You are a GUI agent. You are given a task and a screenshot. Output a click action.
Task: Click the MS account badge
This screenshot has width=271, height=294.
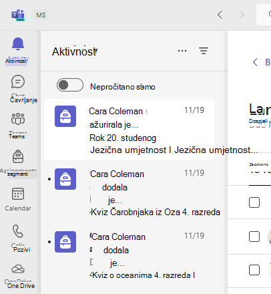[x=41, y=15]
